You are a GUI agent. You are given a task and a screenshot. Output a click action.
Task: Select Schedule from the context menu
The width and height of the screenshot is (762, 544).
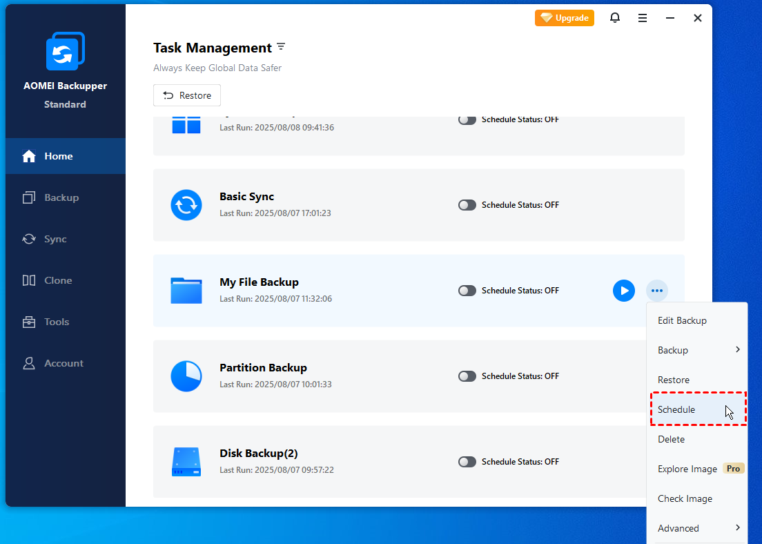677,410
